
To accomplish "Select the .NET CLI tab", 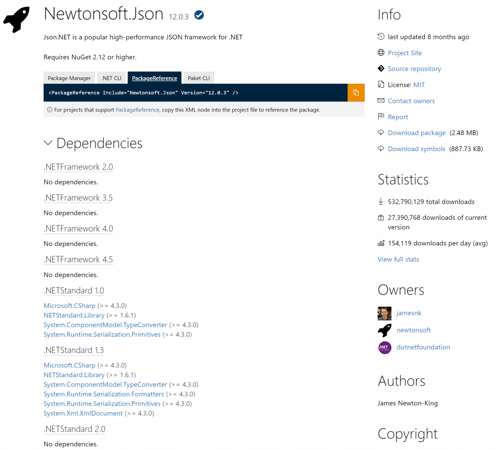I will click(x=112, y=78).
